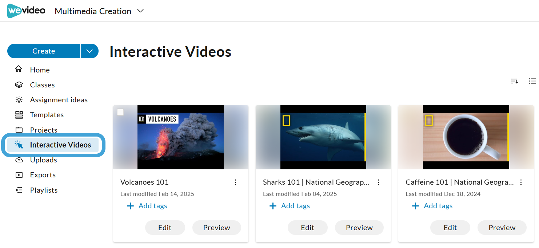Screen dimensions: 539x248
Task: Open more options for Sharks 101
Action: [378, 182]
